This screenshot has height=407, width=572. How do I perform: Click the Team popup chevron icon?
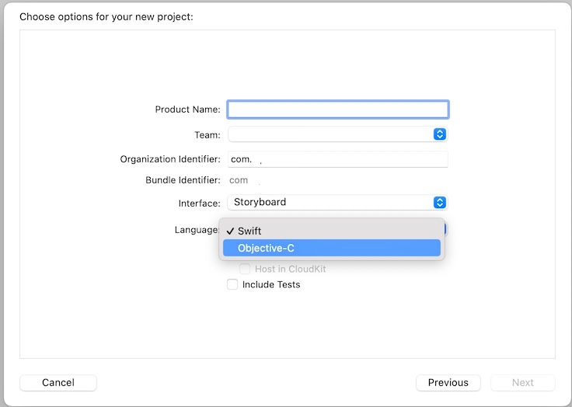click(x=439, y=134)
